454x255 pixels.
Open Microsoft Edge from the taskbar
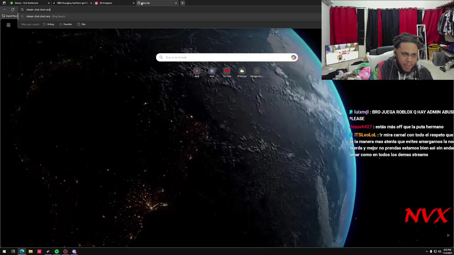coord(22,251)
